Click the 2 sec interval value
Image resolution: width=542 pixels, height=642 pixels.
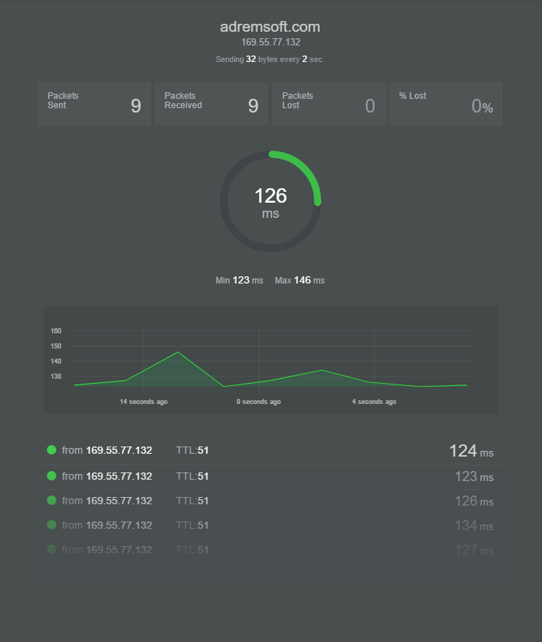(x=305, y=59)
